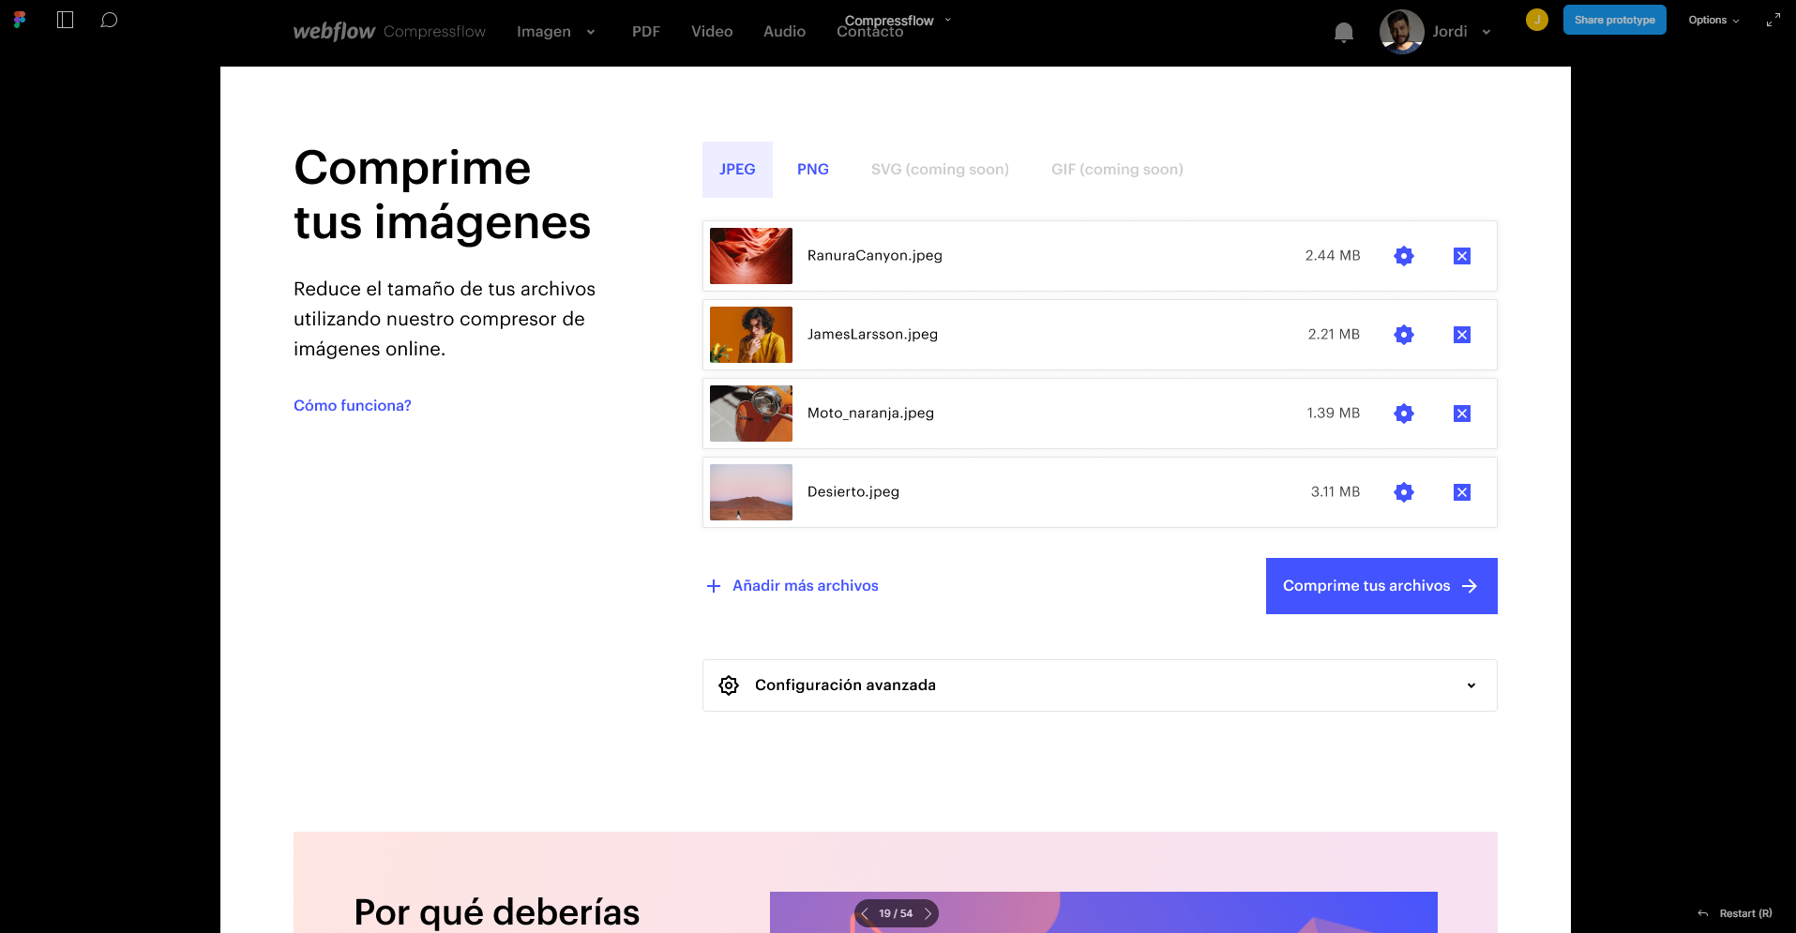Viewport: 1796px width, 933px height.
Task: Remove RanuraCanyon.jpeg with its X button
Action: [1462, 256]
